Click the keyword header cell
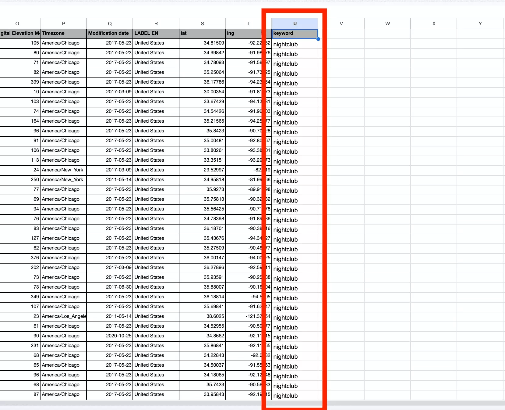This screenshot has width=505, height=410. click(295, 33)
